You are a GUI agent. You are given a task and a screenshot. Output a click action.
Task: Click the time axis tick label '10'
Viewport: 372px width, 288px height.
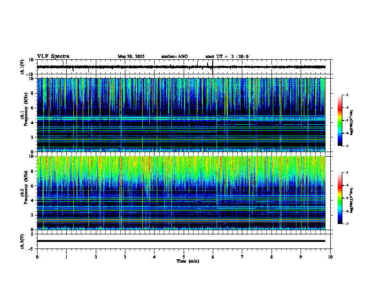tap(330, 257)
